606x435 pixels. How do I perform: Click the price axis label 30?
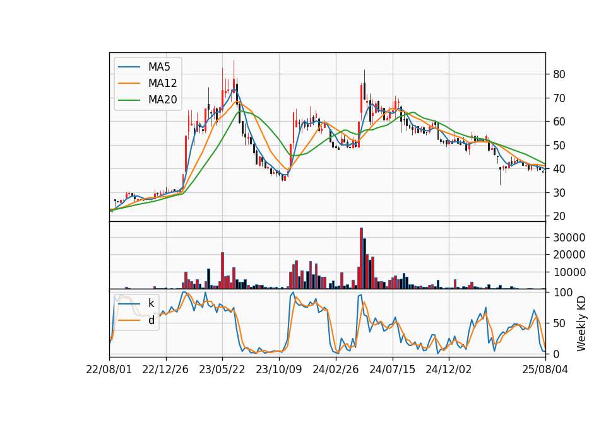(559, 193)
